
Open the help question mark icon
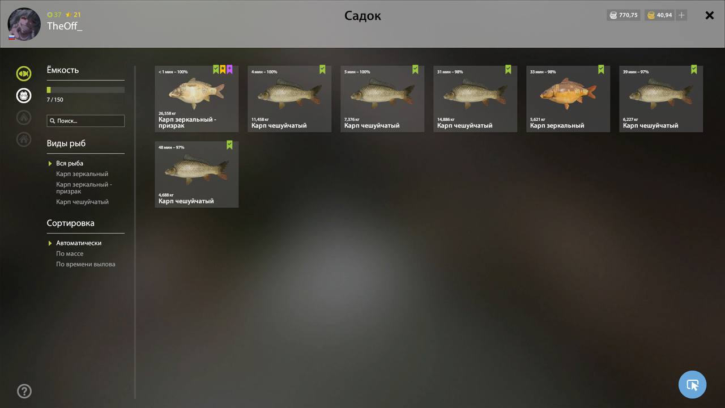click(24, 391)
